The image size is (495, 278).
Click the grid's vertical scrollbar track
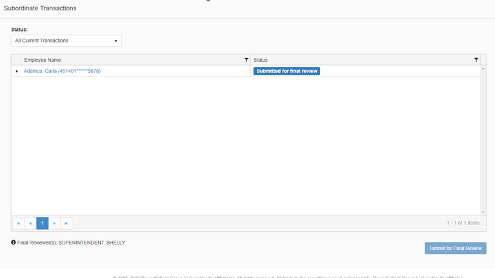click(x=483, y=142)
